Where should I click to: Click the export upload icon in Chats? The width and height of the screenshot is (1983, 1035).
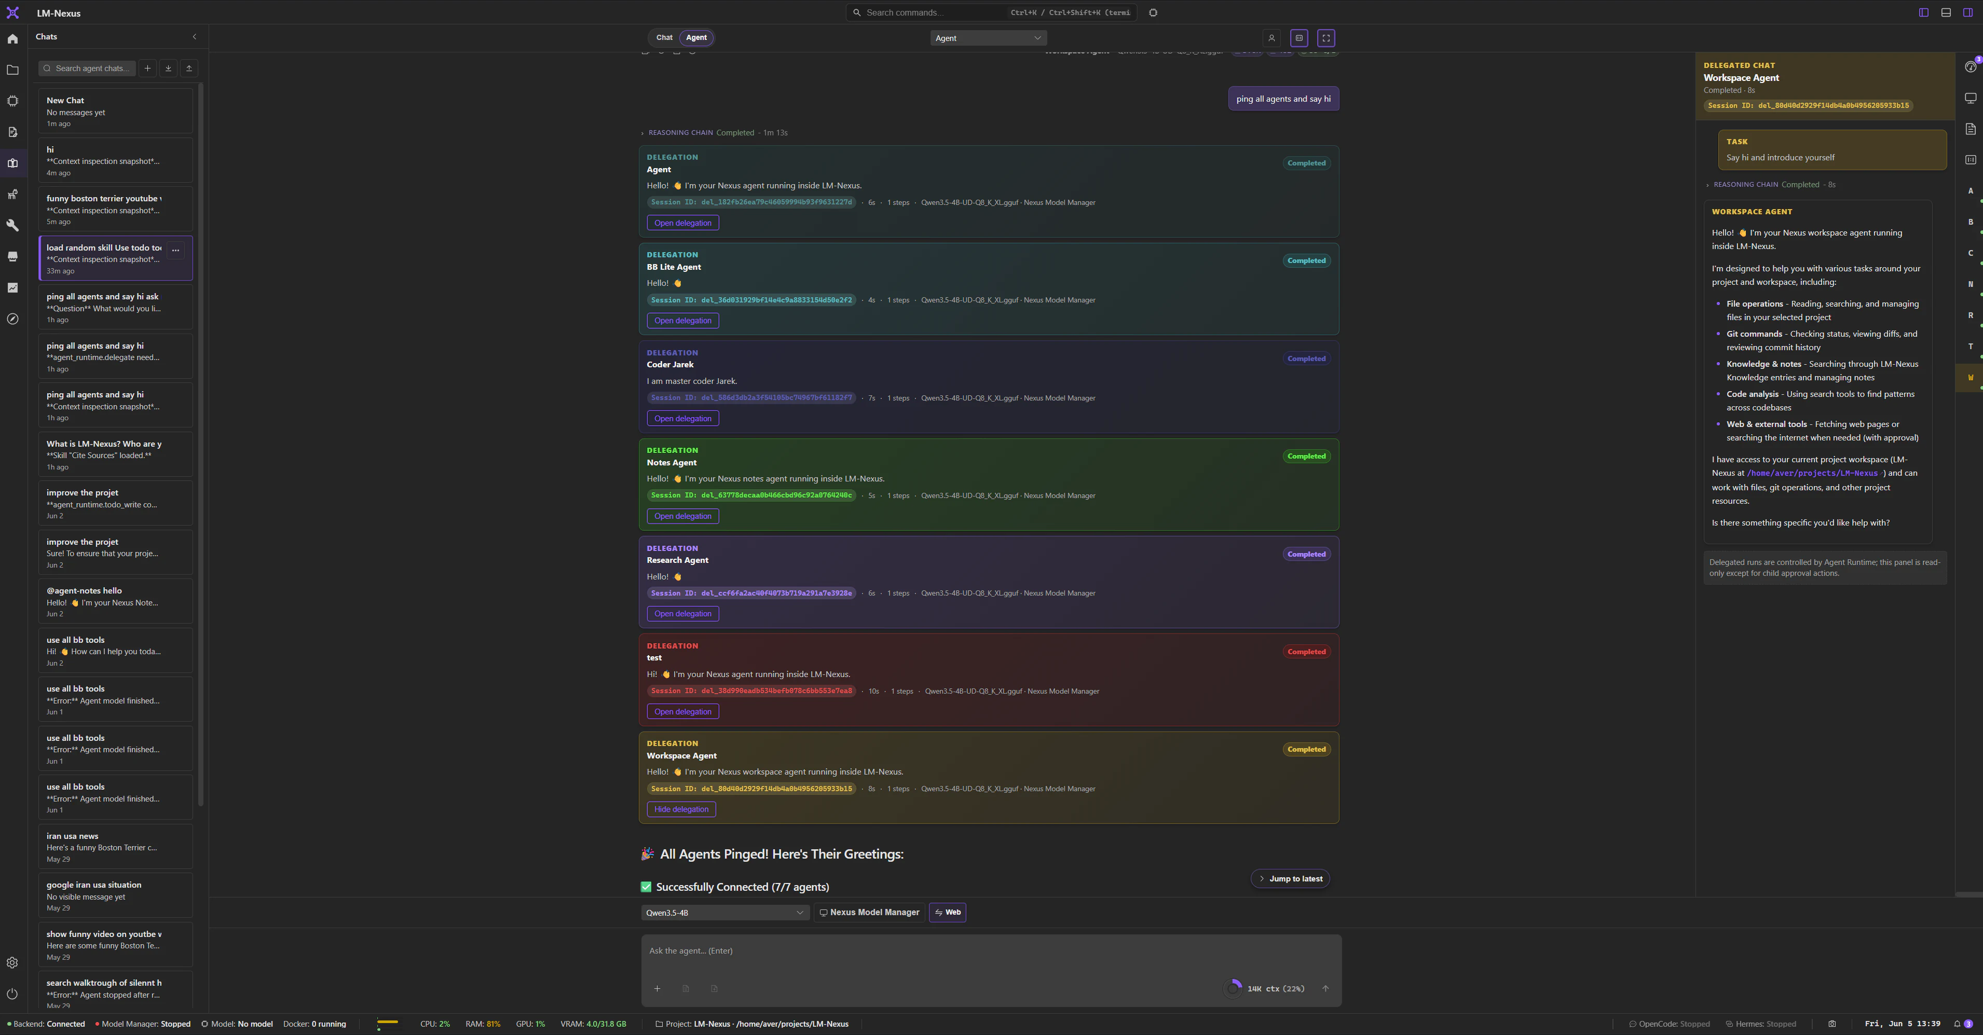[189, 68]
